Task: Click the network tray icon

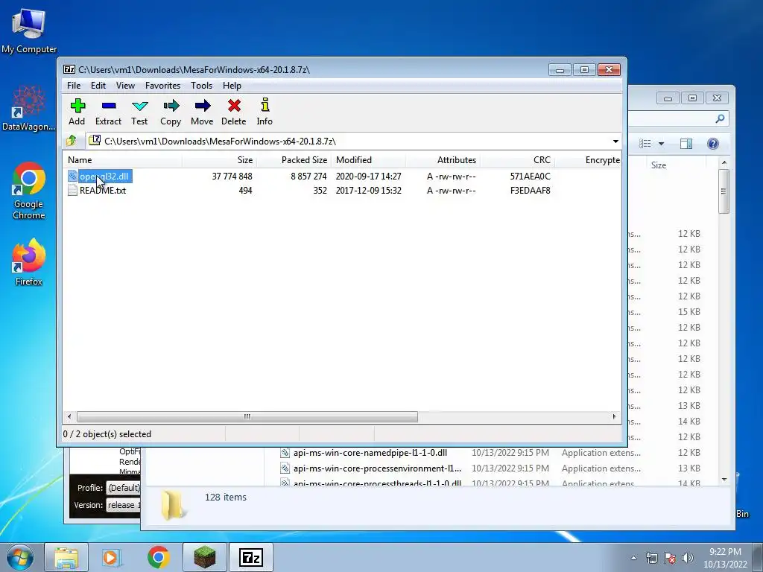Action: [x=651, y=558]
